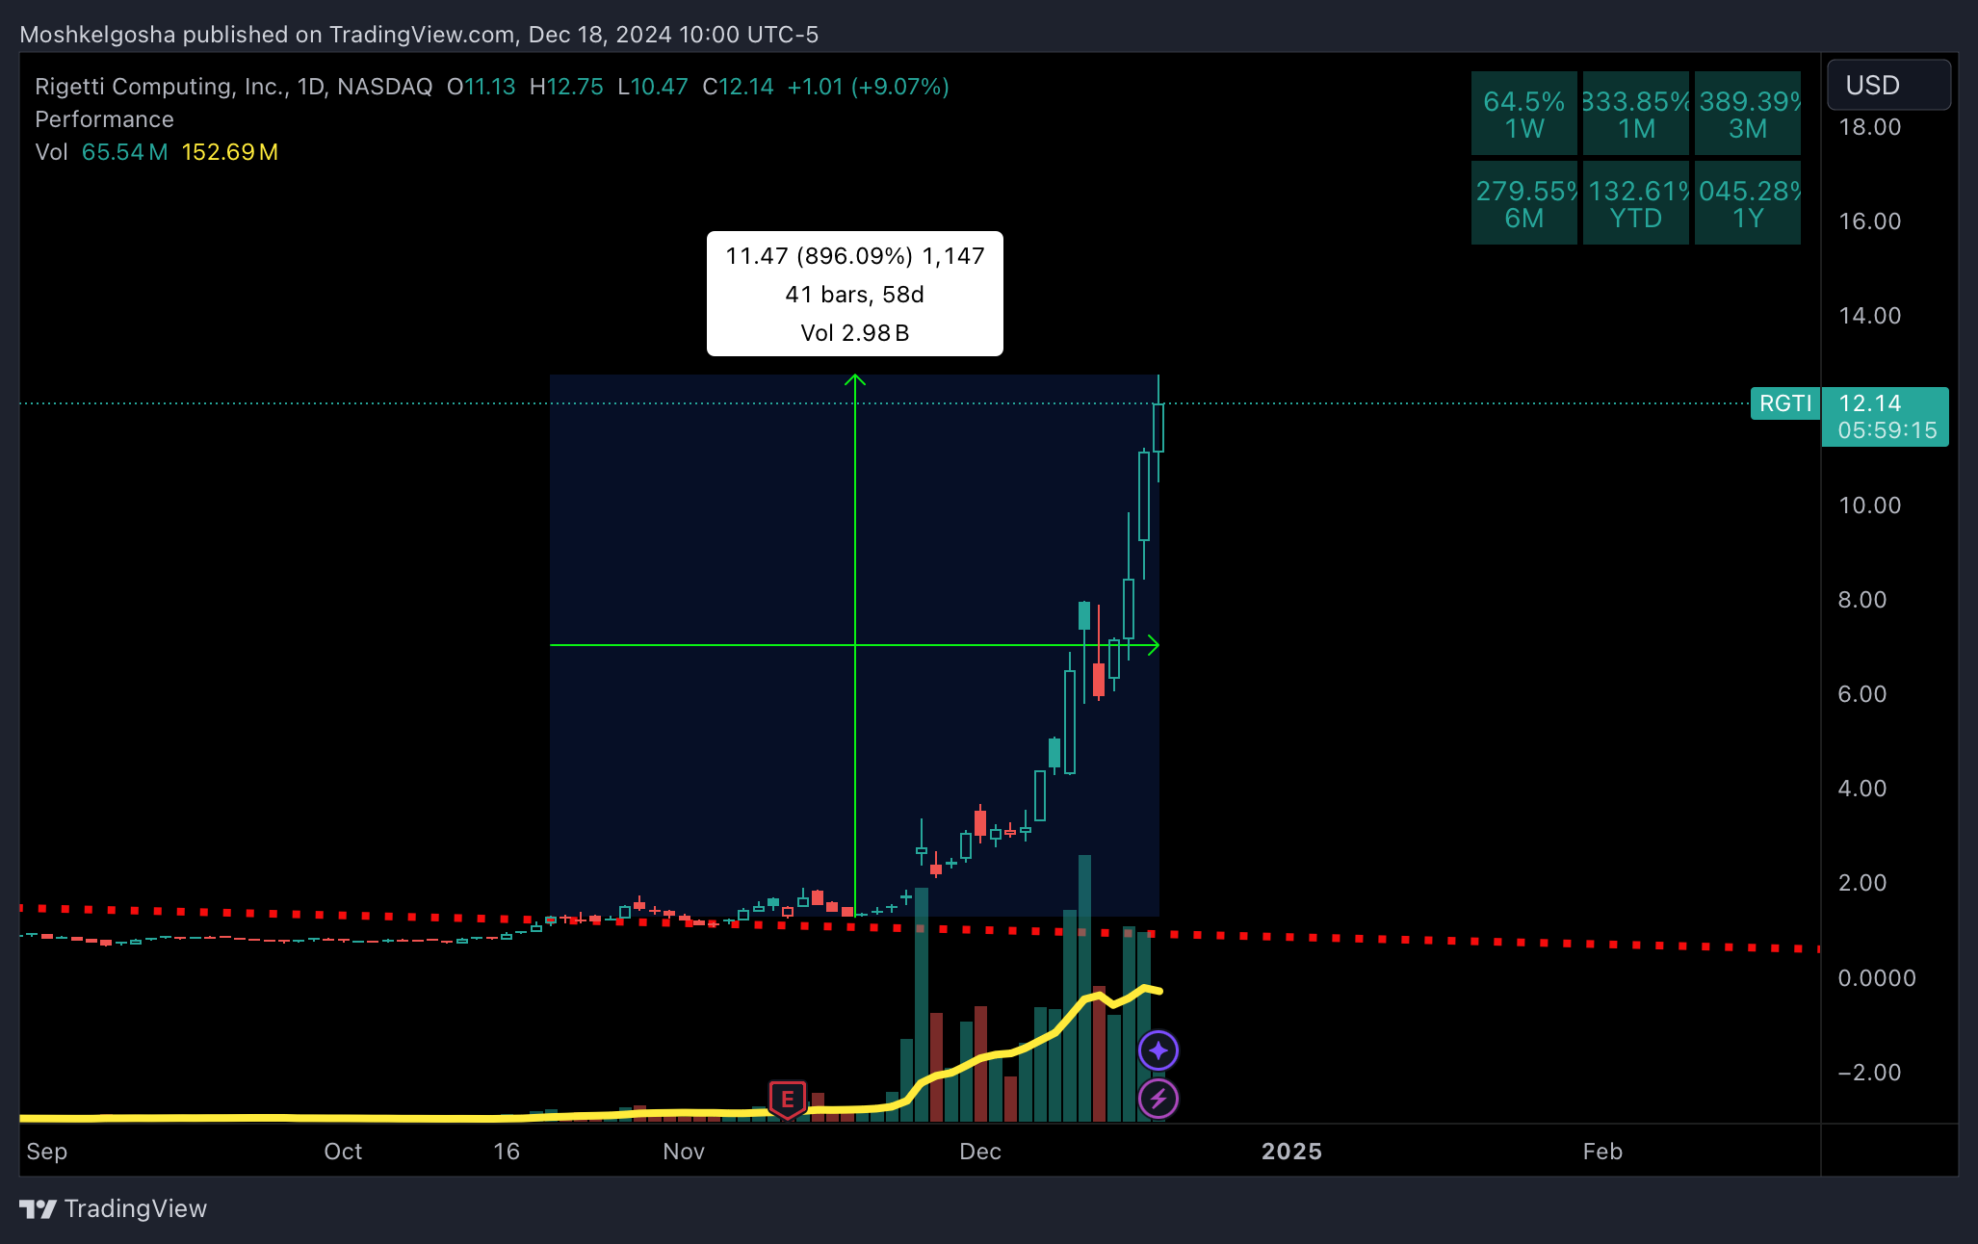Image resolution: width=1978 pixels, height=1244 pixels.
Task: Select the 1M performance tile
Action: [1636, 114]
